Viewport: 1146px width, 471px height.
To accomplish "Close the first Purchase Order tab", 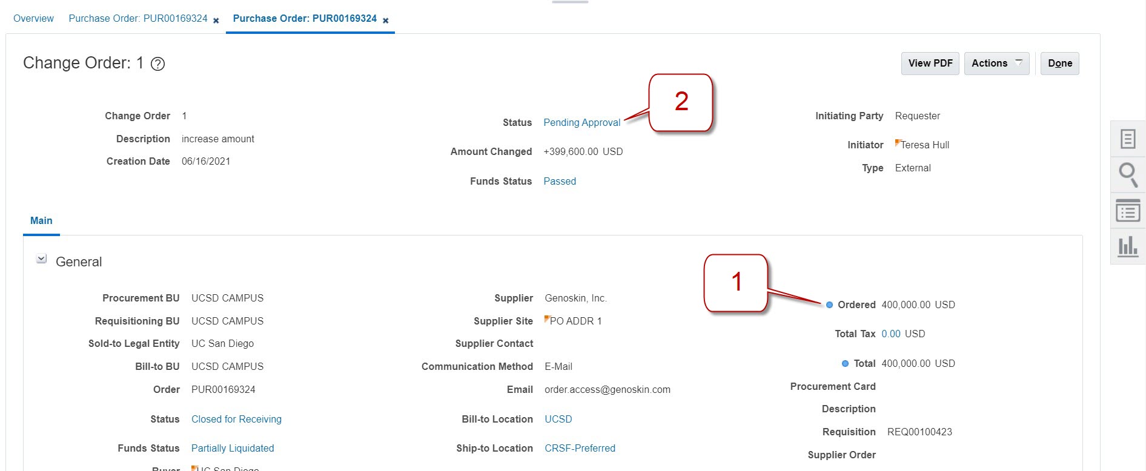I will pyautogui.click(x=216, y=21).
